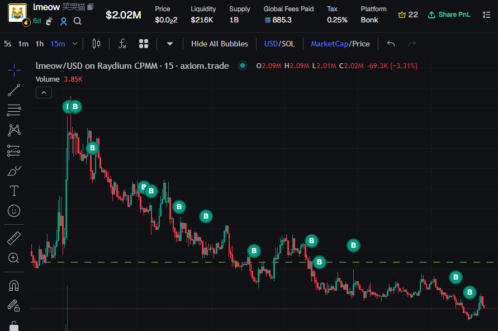Search token with magnifier icon
Image resolution: width=498 pixels, height=331 pixels.
tap(78, 21)
